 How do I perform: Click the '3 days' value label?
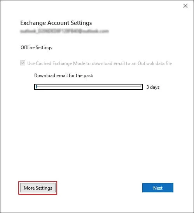(x=153, y=87)
